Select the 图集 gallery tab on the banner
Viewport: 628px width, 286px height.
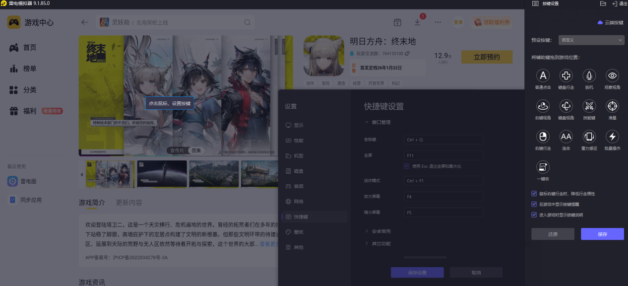point(196,150)
